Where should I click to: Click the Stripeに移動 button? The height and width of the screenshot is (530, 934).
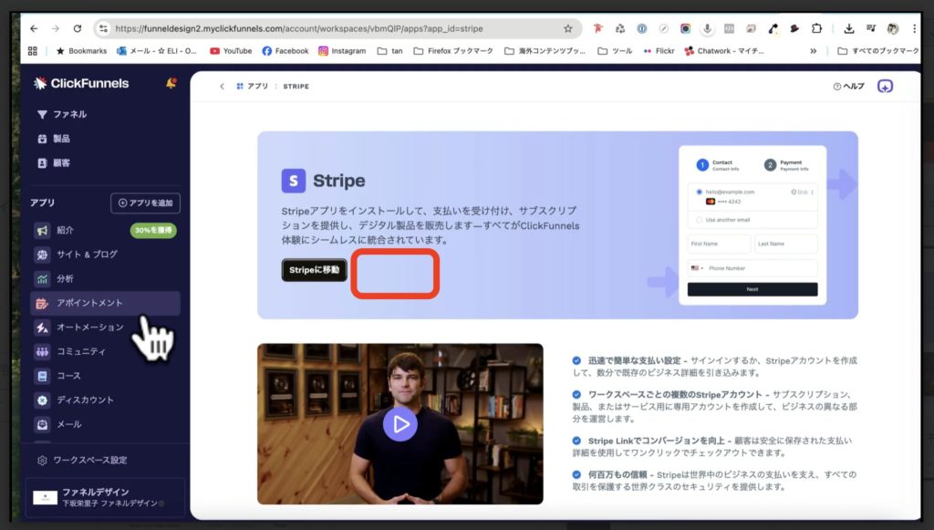(313, 271)
